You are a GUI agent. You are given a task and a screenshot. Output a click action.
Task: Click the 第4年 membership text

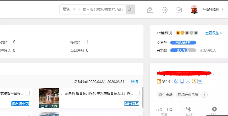[167, 82]
